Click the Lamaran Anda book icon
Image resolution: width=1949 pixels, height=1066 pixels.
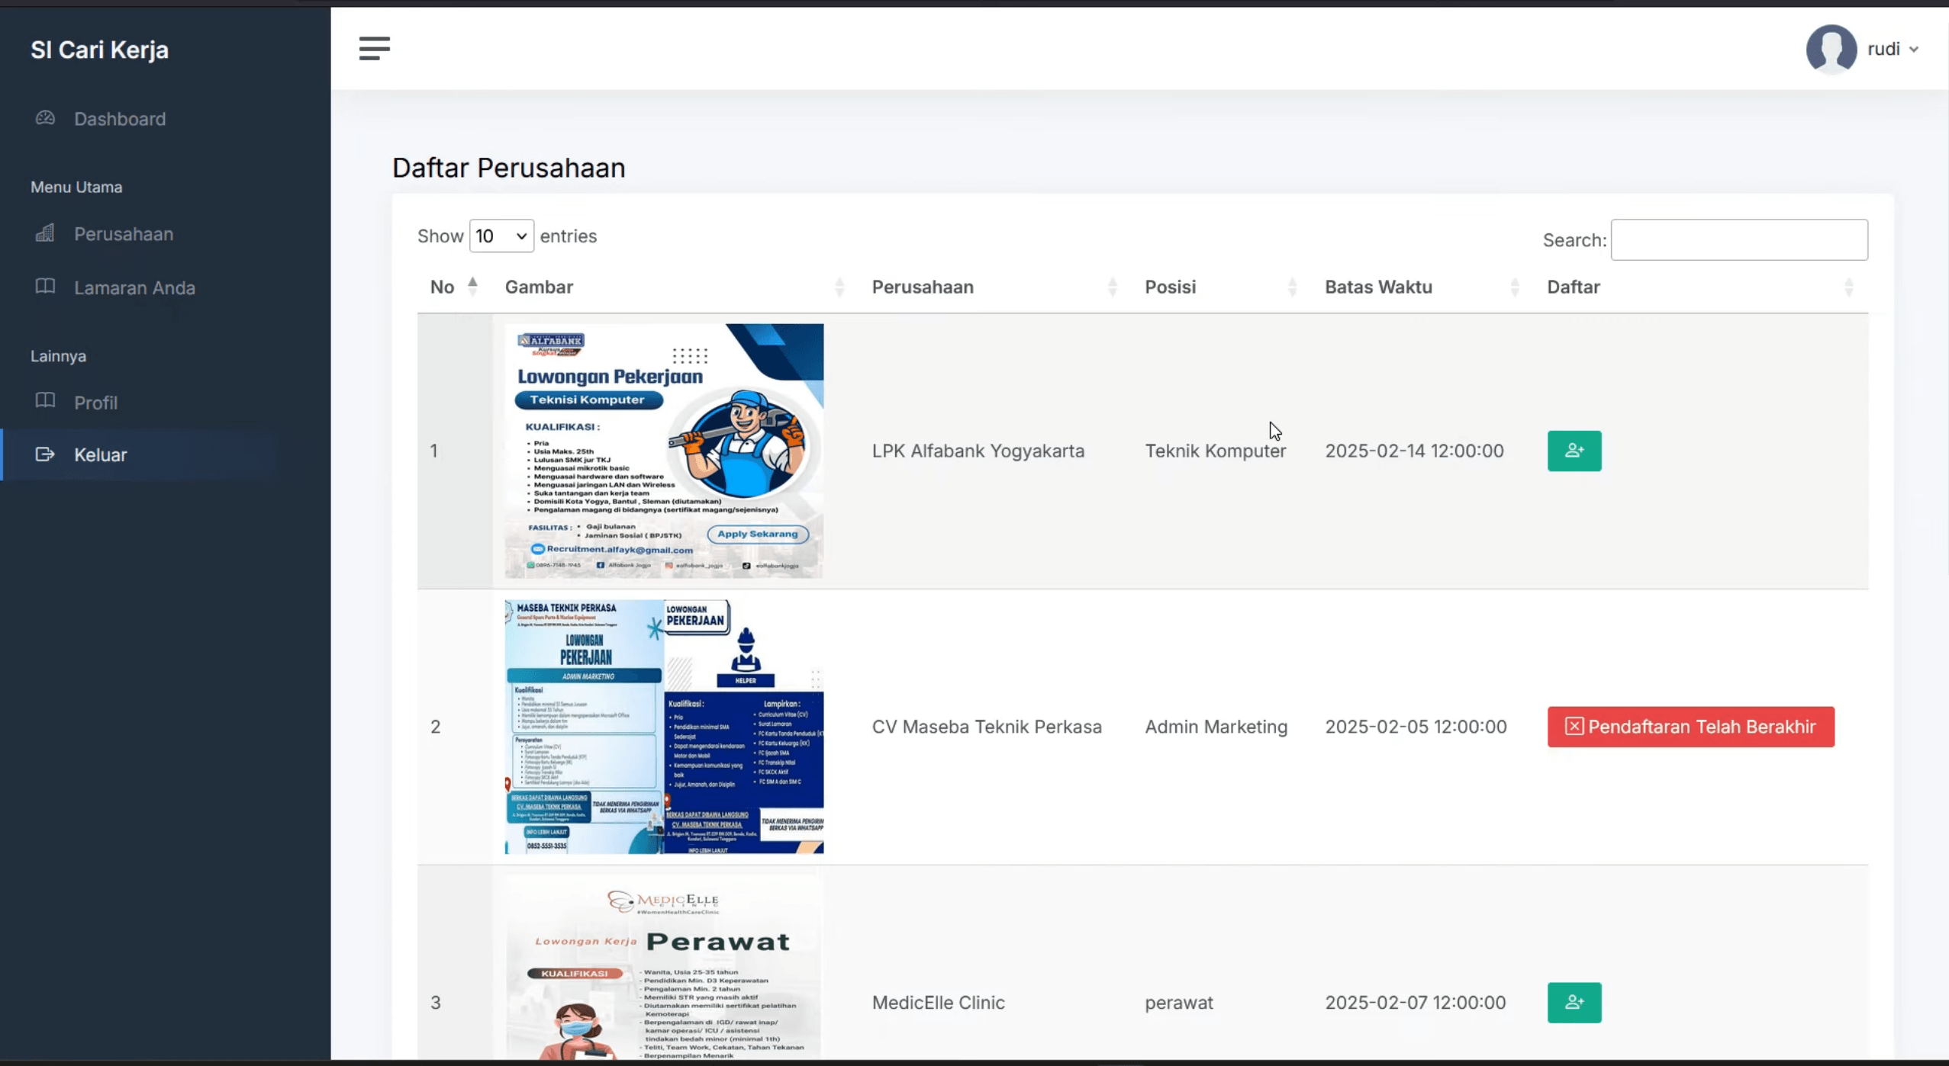pos(45,287)
